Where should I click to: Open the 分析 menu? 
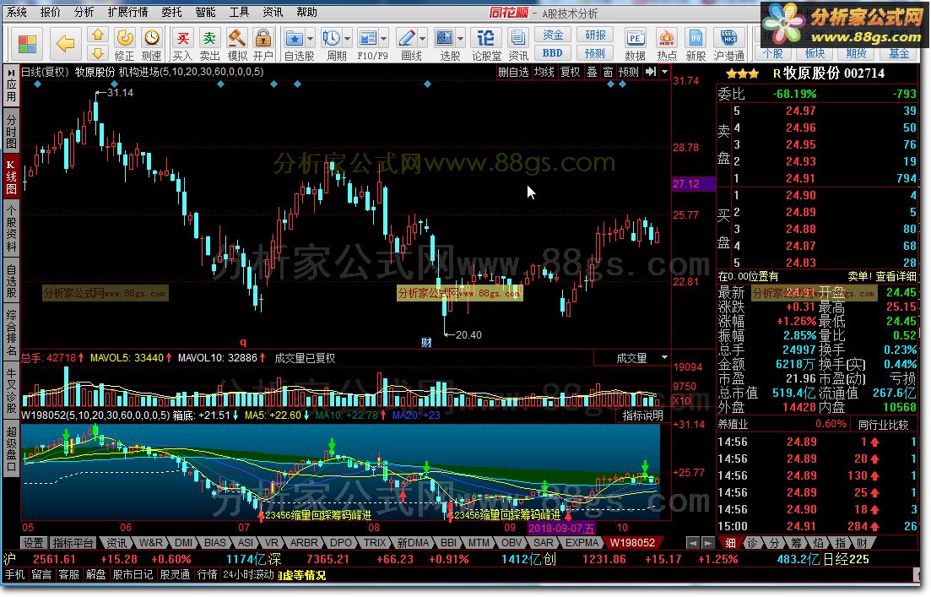84,12
